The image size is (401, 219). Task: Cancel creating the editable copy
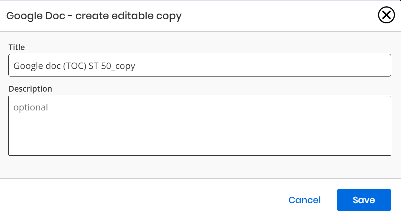click(305, 200)
